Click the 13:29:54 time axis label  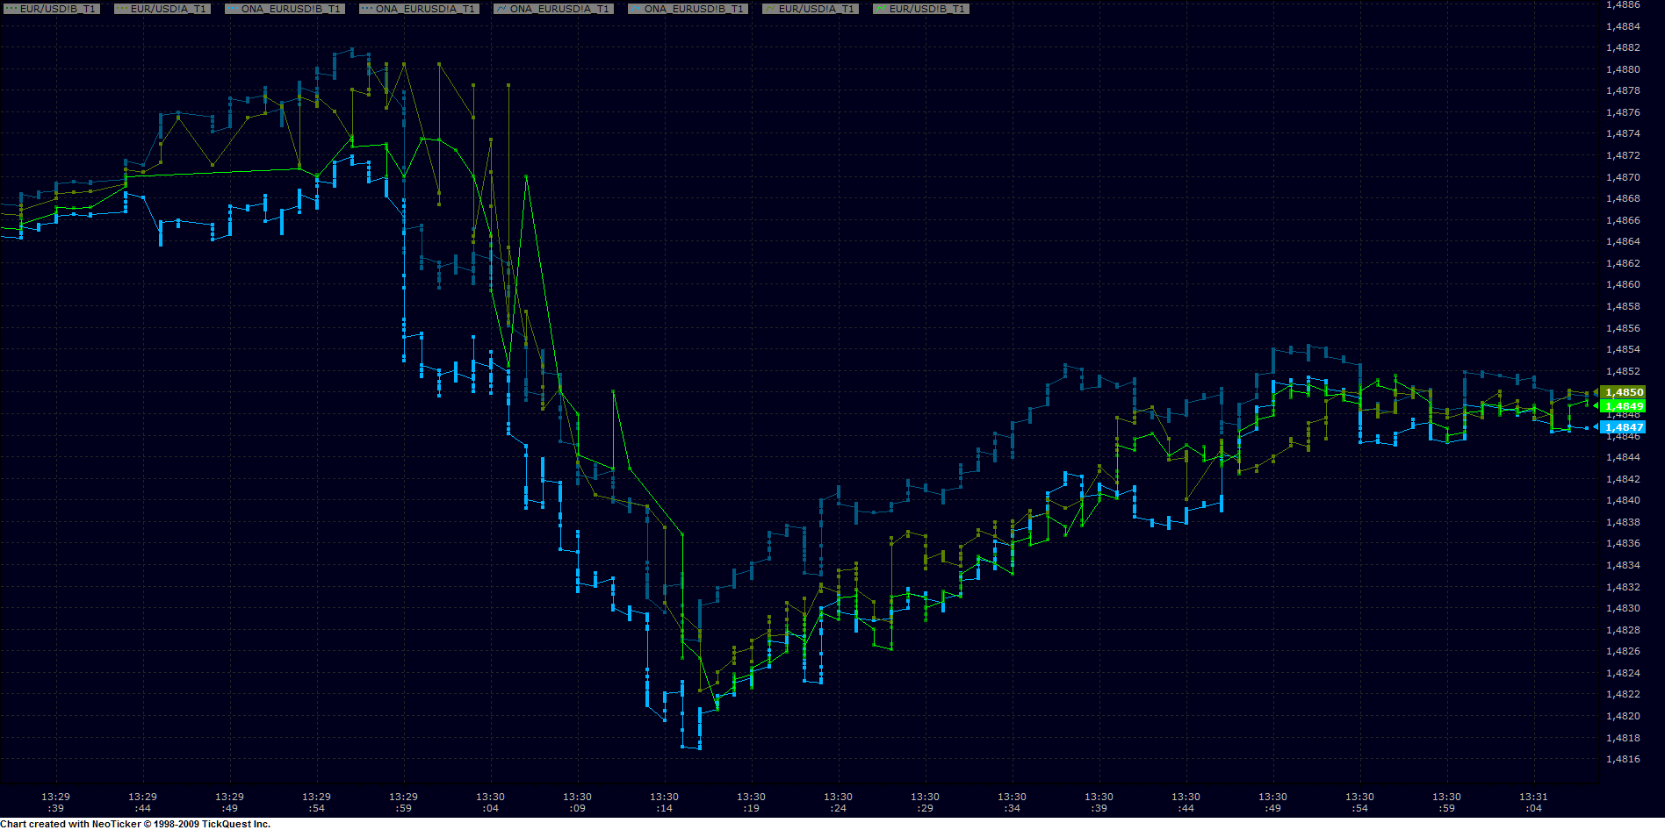(x=316, y=803)
